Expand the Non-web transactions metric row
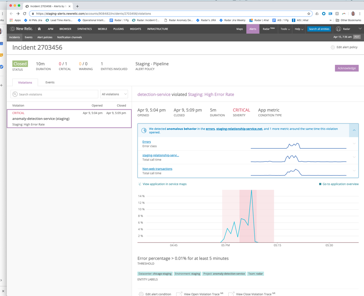This screenshot has width=364, height=296. pyautogui.click(x=354, y=170)
